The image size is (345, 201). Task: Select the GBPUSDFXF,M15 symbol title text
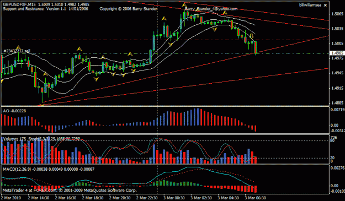click(x=19, y=4)
